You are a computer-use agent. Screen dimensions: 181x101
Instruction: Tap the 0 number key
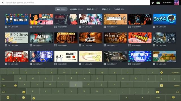[127, 72]
